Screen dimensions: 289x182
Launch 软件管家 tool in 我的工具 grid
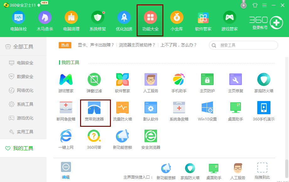click(x=123, y=83)
